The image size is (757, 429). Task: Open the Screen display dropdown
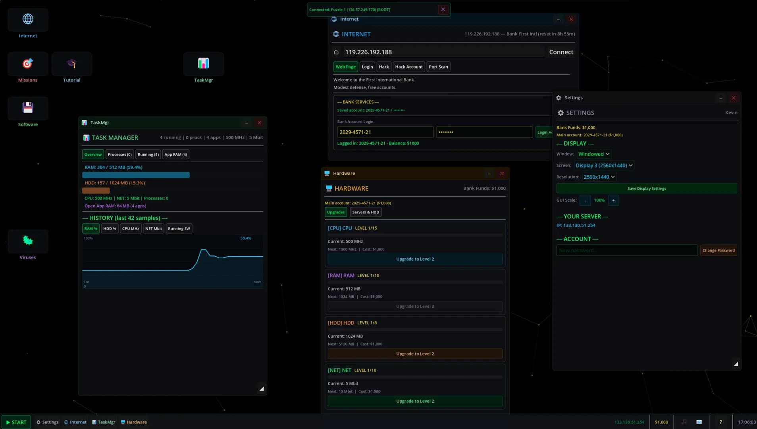(x=604, y=166)
